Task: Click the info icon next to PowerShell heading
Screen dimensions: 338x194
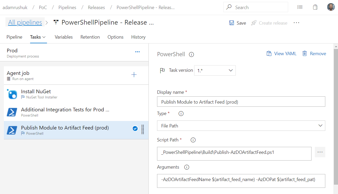Action: [x=191, y=54]
